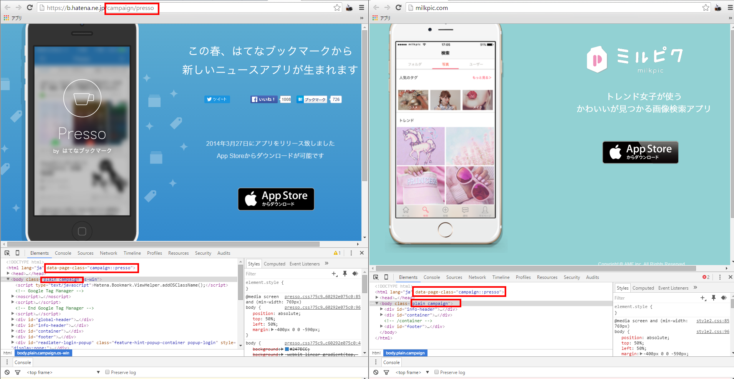
Task: Clear console in right DevTools drawer
Action: click(376, 372)
